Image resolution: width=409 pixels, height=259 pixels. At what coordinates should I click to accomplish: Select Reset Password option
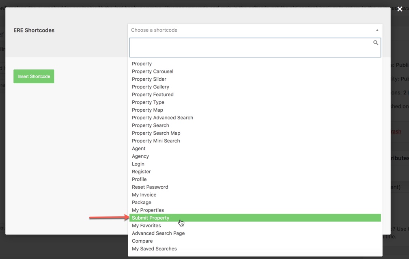click(x=255, y=187)
